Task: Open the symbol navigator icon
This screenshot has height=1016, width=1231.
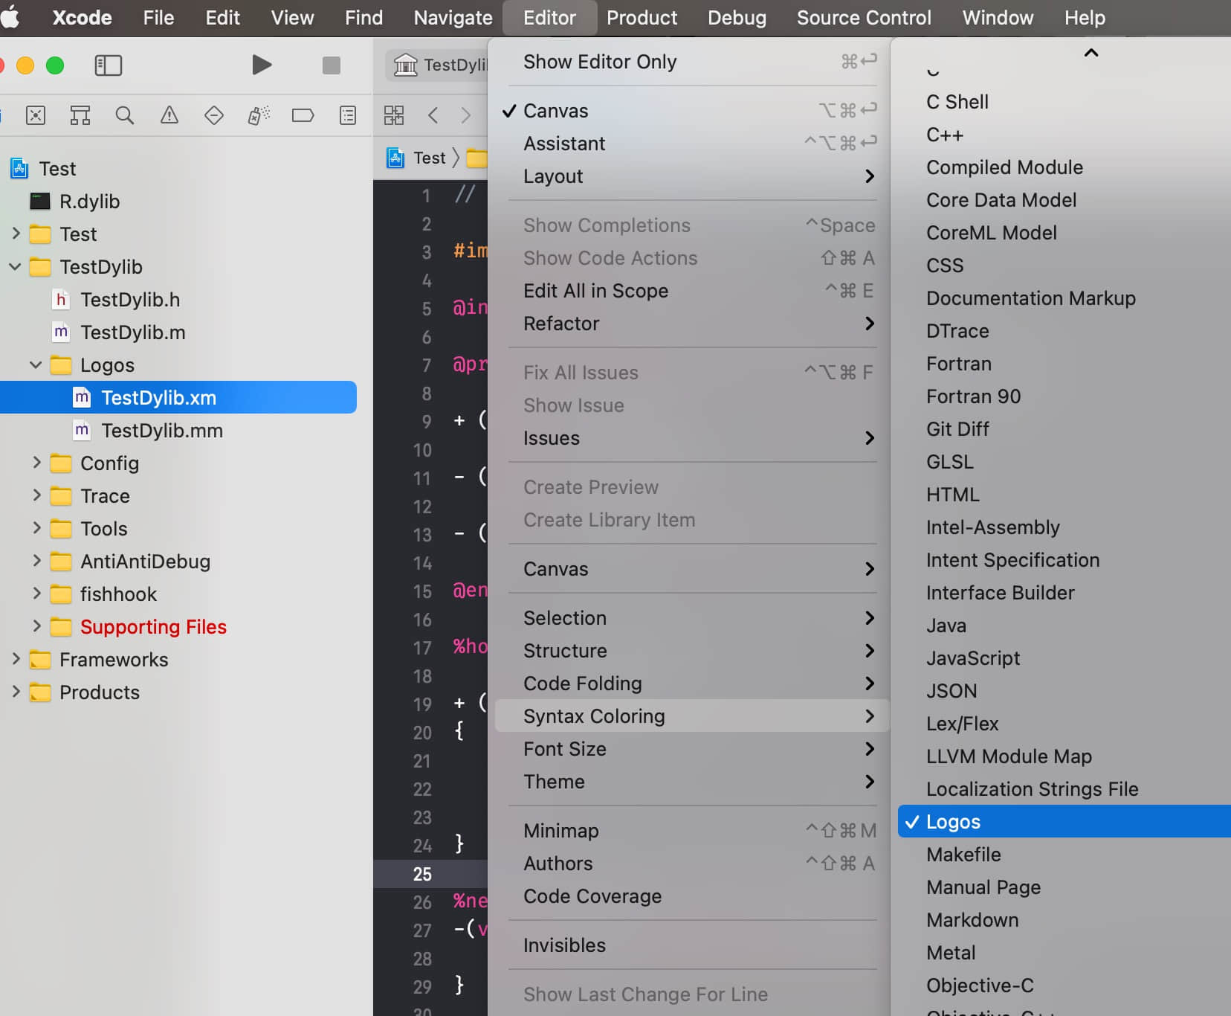Action: click(x=80, y=115)
